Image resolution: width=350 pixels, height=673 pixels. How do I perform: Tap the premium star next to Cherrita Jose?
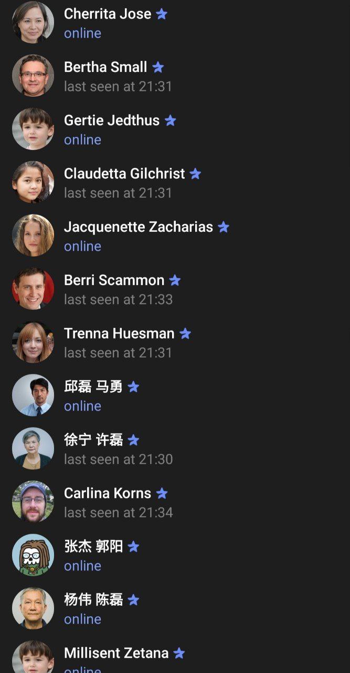tap(162, 14)
